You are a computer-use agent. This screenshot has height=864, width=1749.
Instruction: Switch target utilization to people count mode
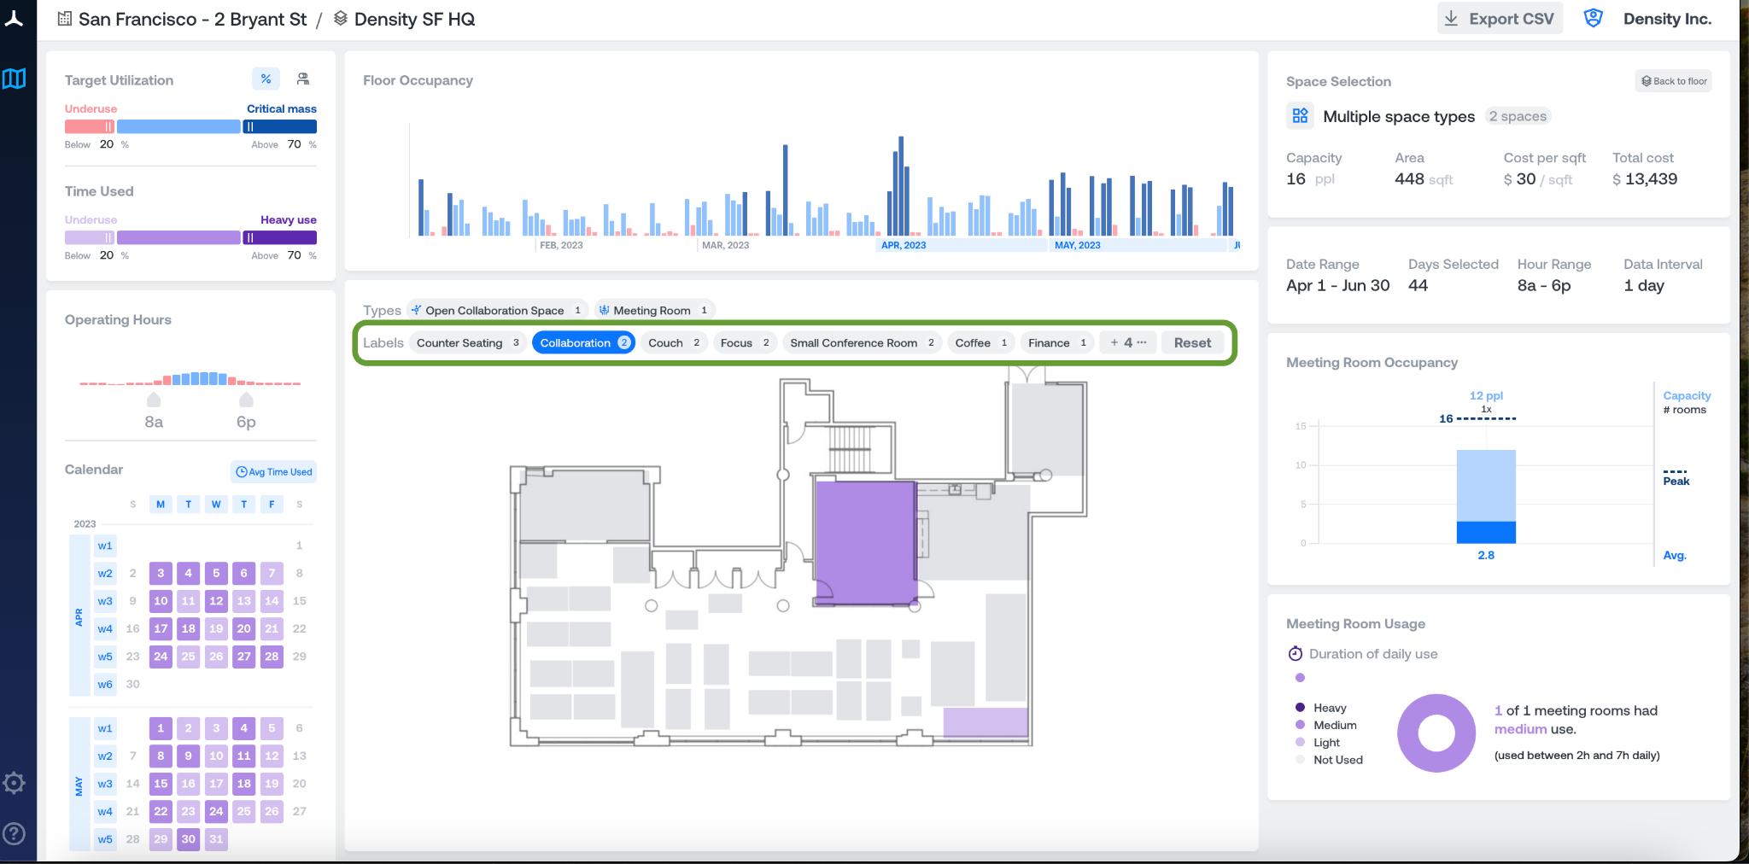(x=302, y=79)
